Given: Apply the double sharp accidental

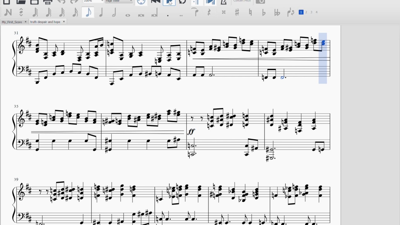Looking at the screenshot, I should (224, 12).
